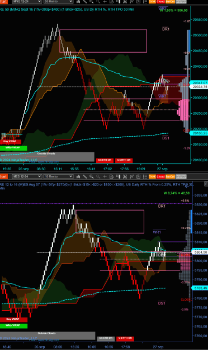Open 50 Renko bar type dropdown
Image resolution: width=208 pixels, height=350 pixels.
[58, 2]
